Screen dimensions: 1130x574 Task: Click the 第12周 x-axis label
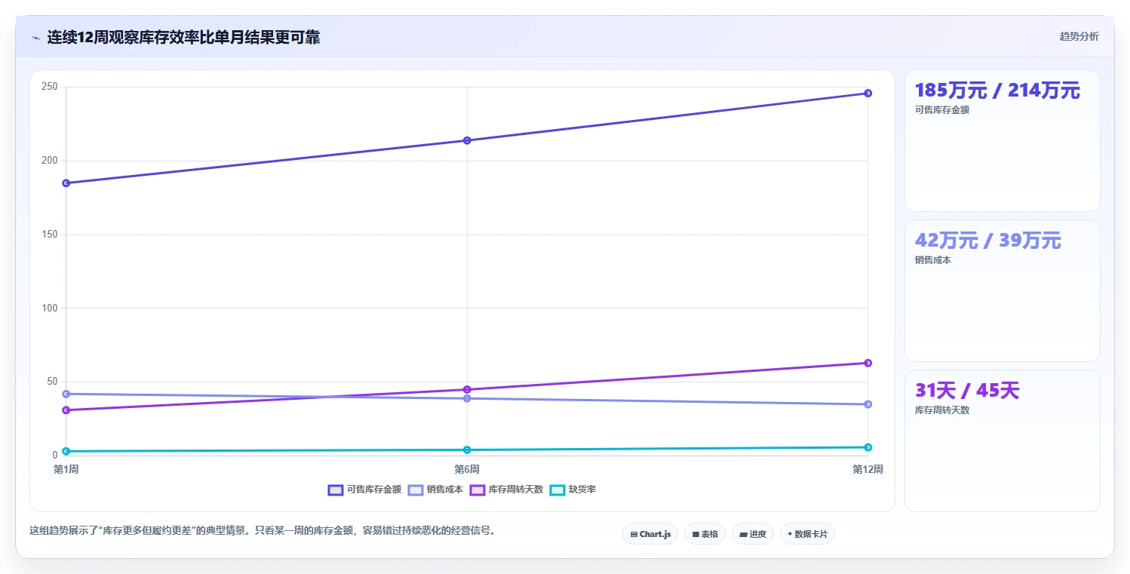[x=867, y=469]
